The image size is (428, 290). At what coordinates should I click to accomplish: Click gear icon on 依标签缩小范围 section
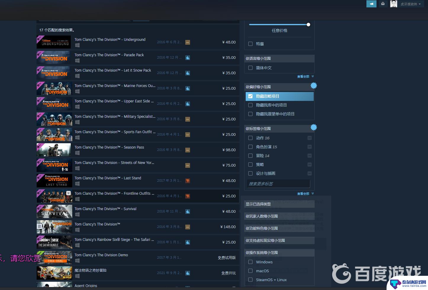coord(314,127)
